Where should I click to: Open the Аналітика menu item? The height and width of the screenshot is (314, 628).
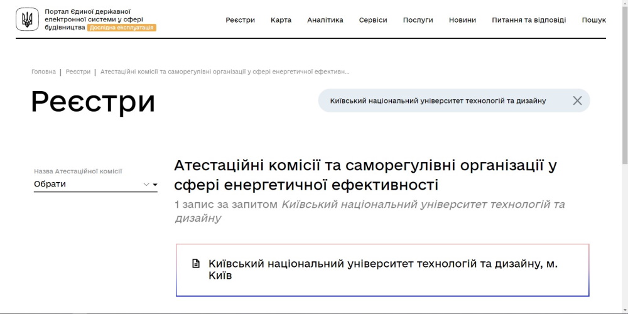(325, 20)
